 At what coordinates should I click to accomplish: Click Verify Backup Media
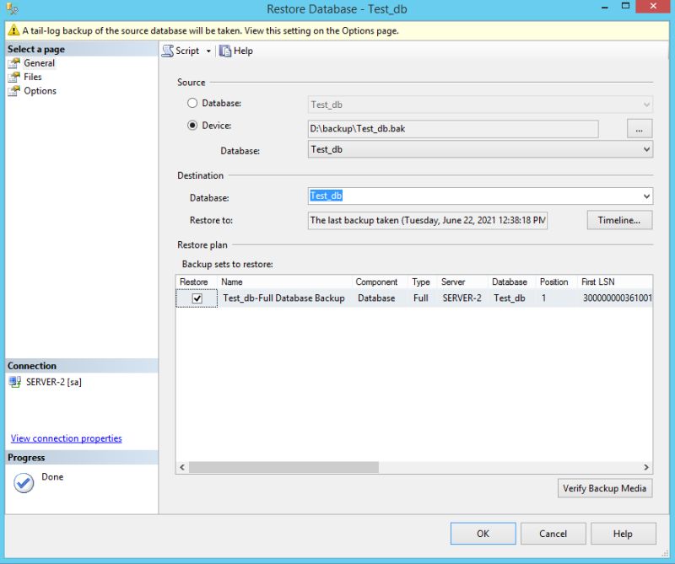click(604, 488)
